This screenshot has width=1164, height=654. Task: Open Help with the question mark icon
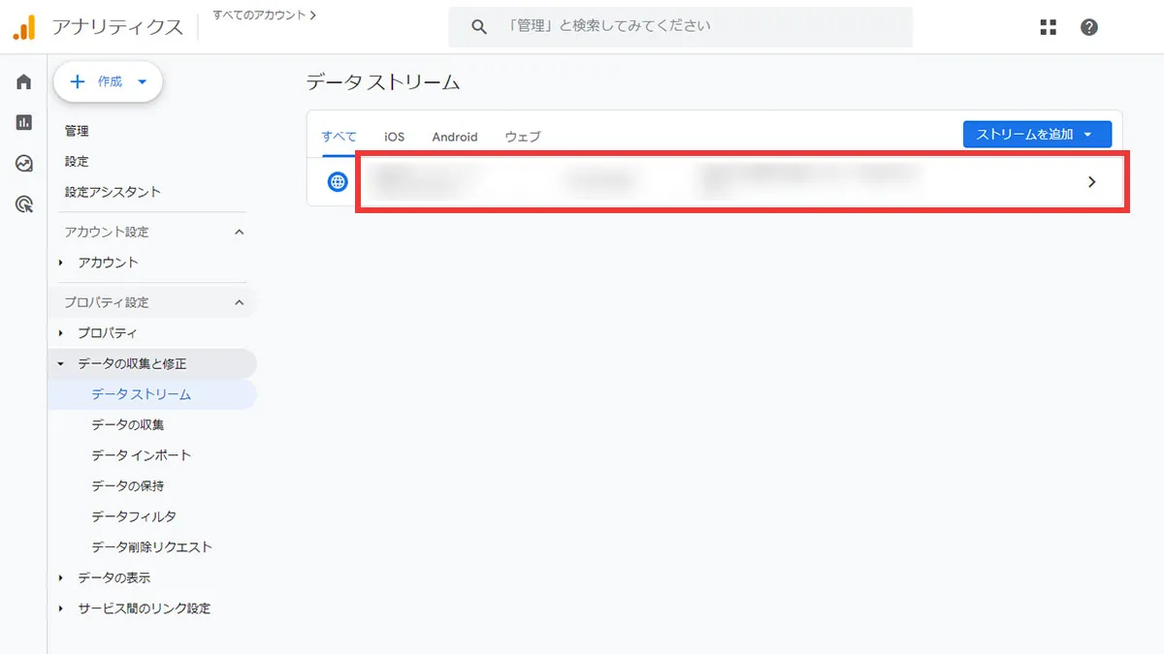point(1088,27)
